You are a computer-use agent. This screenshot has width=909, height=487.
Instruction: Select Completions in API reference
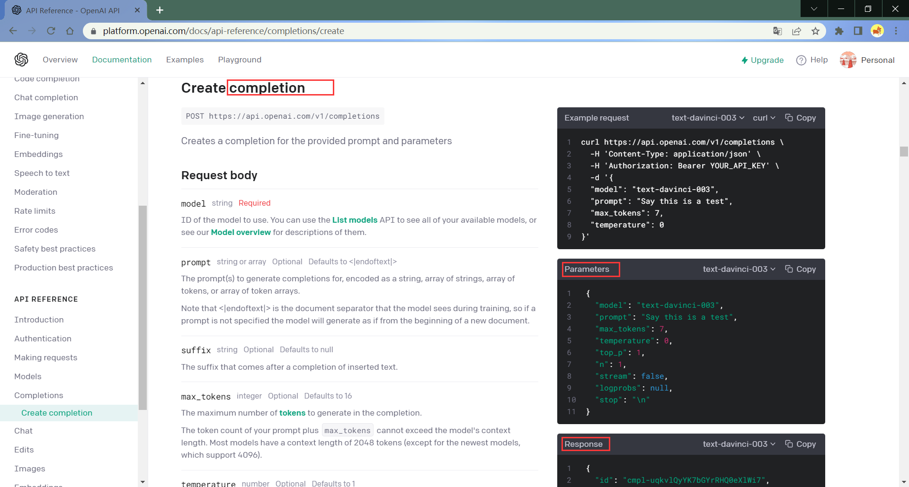coord(38,395)
